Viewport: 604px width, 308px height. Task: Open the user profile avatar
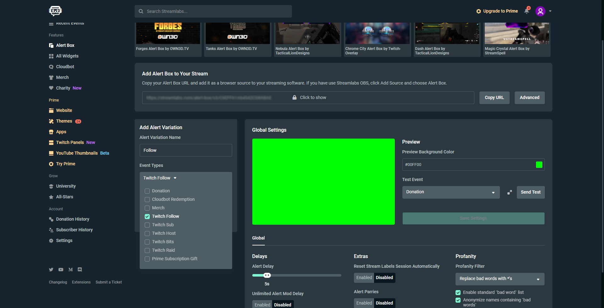[540, 11]
